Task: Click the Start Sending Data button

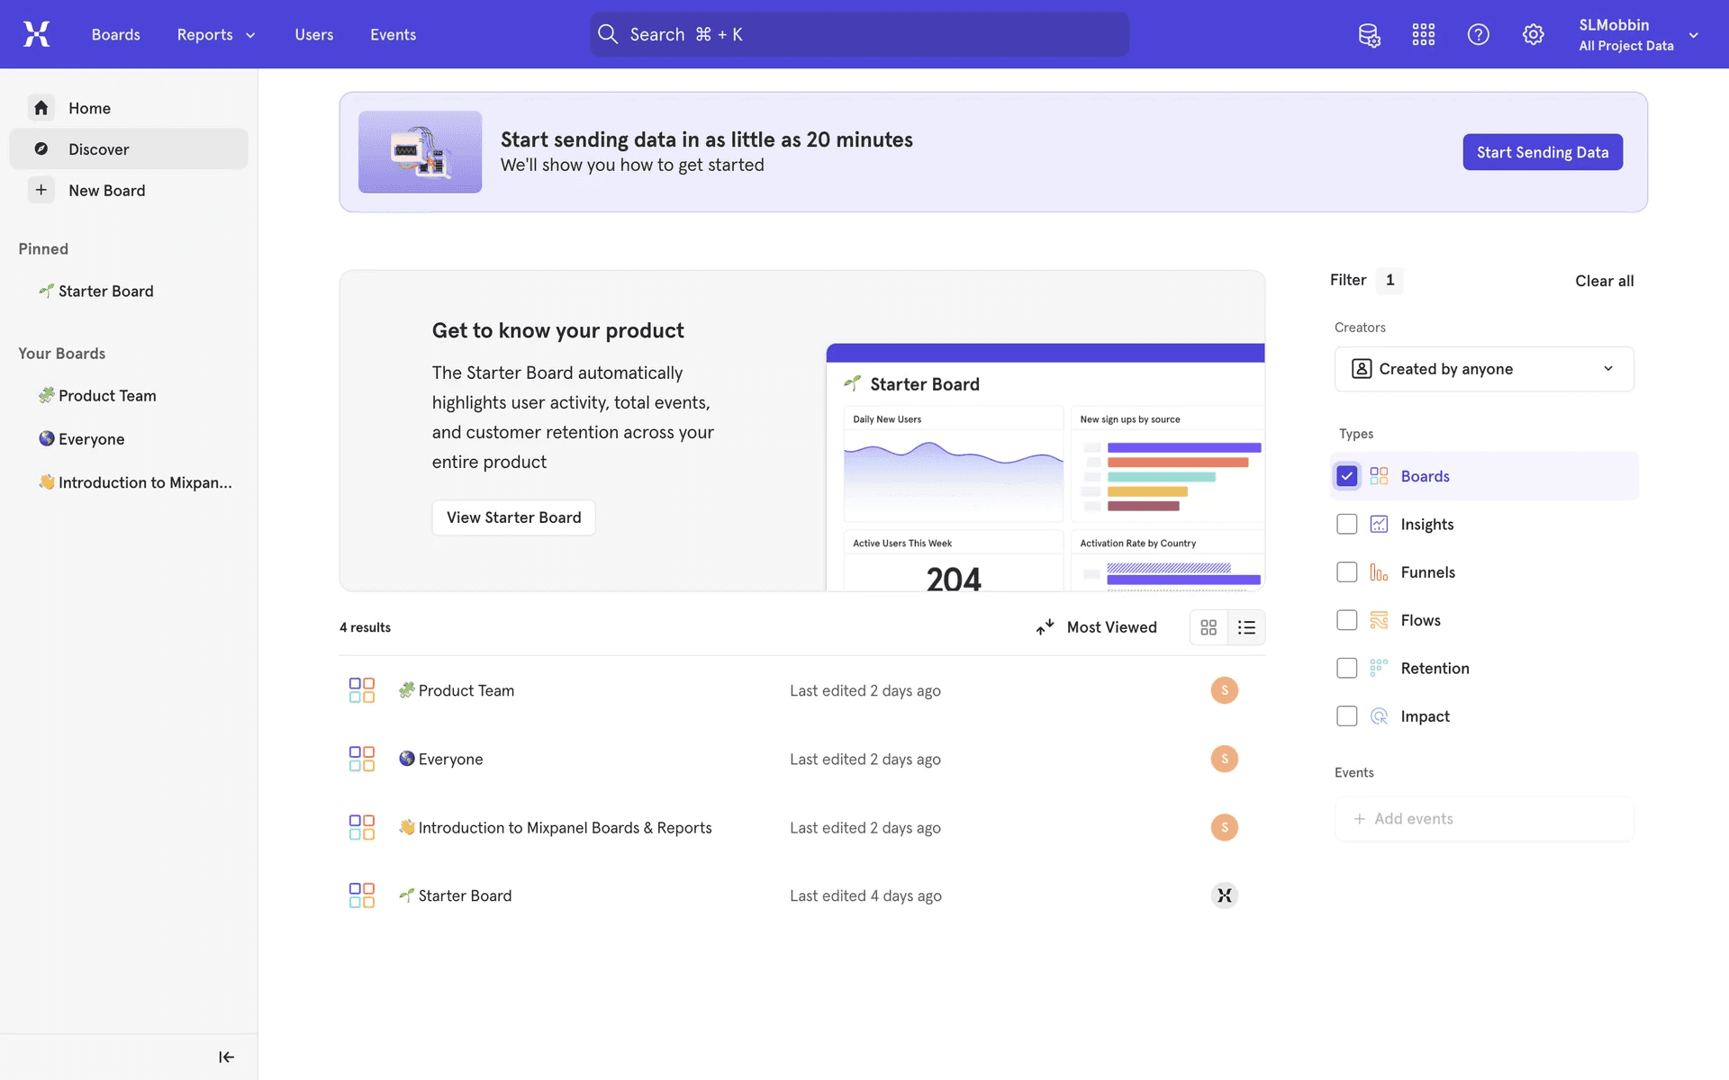Action: (1542, 152)
